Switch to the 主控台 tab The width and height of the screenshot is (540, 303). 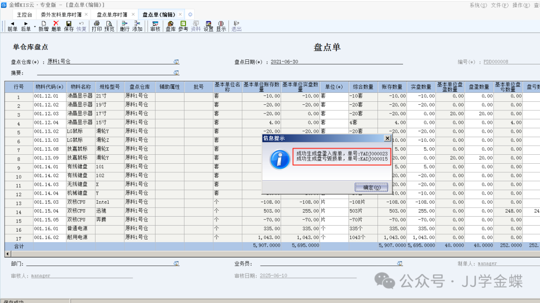[x=24, y=14]
